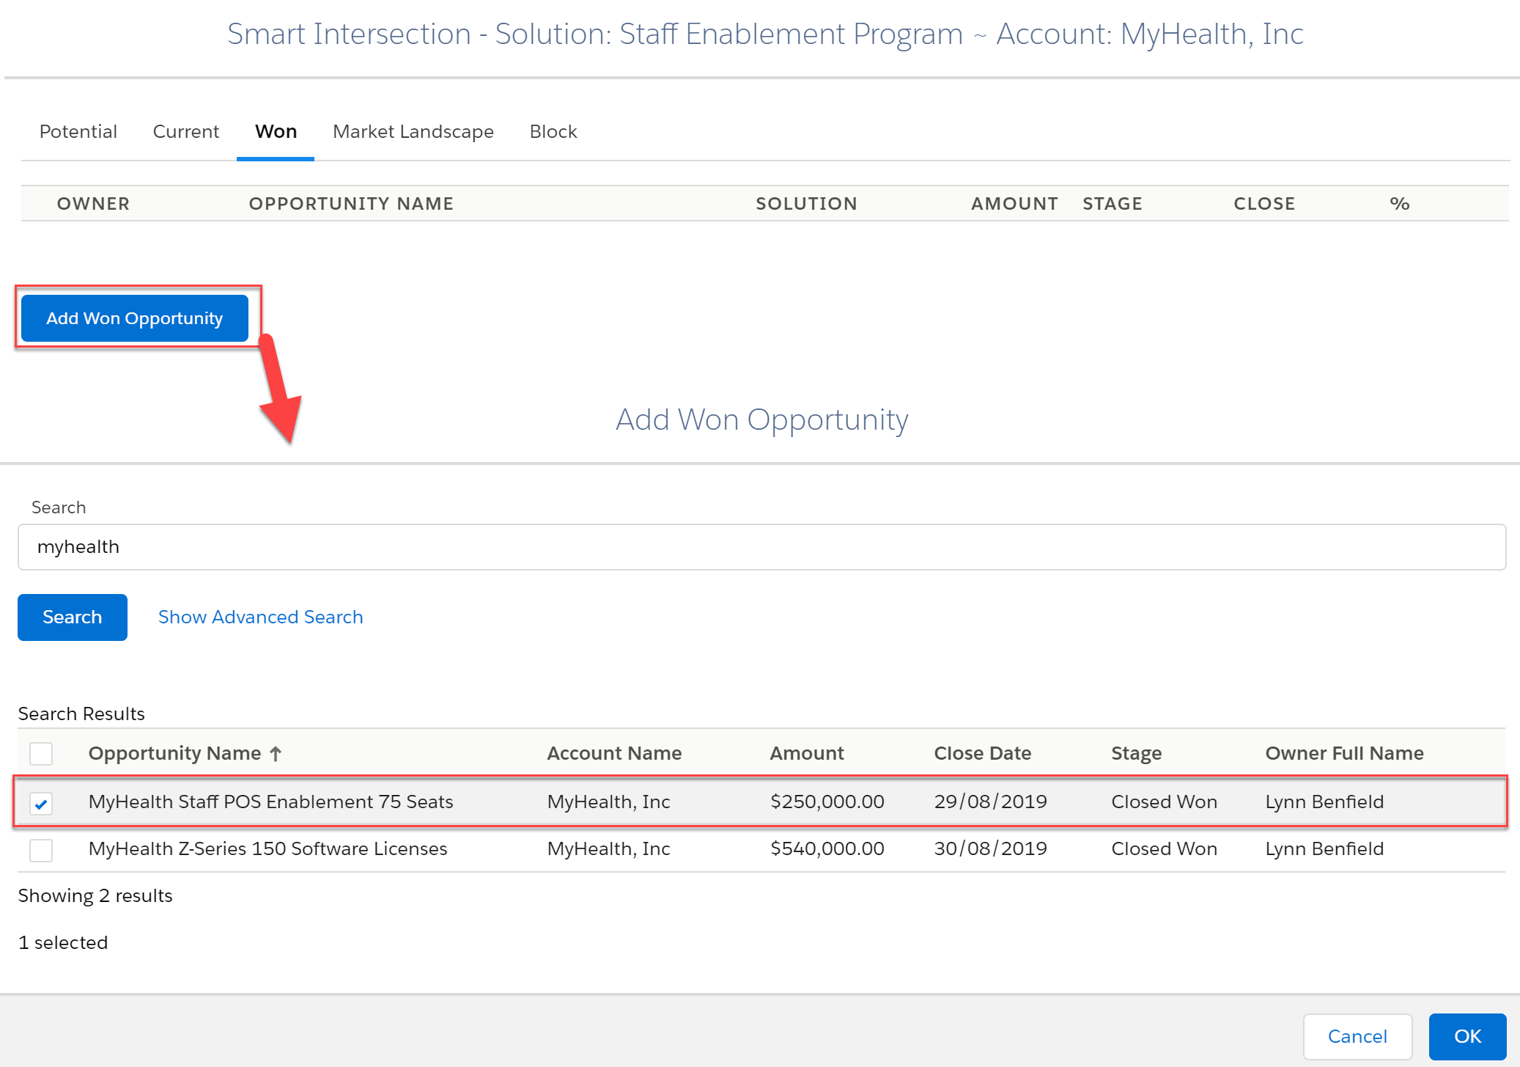Sort results by Close Date column
Image resolution: width=1520 pixels, height=1067 pixels.
point(982,753)
